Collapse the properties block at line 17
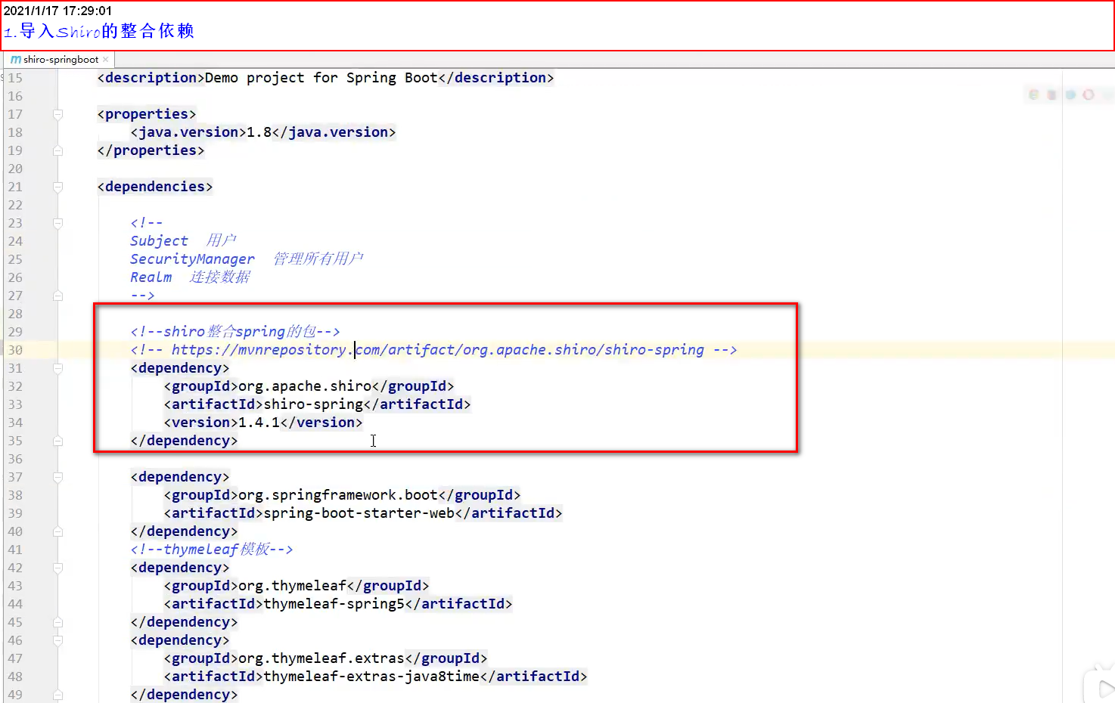 tap(57, 114)
